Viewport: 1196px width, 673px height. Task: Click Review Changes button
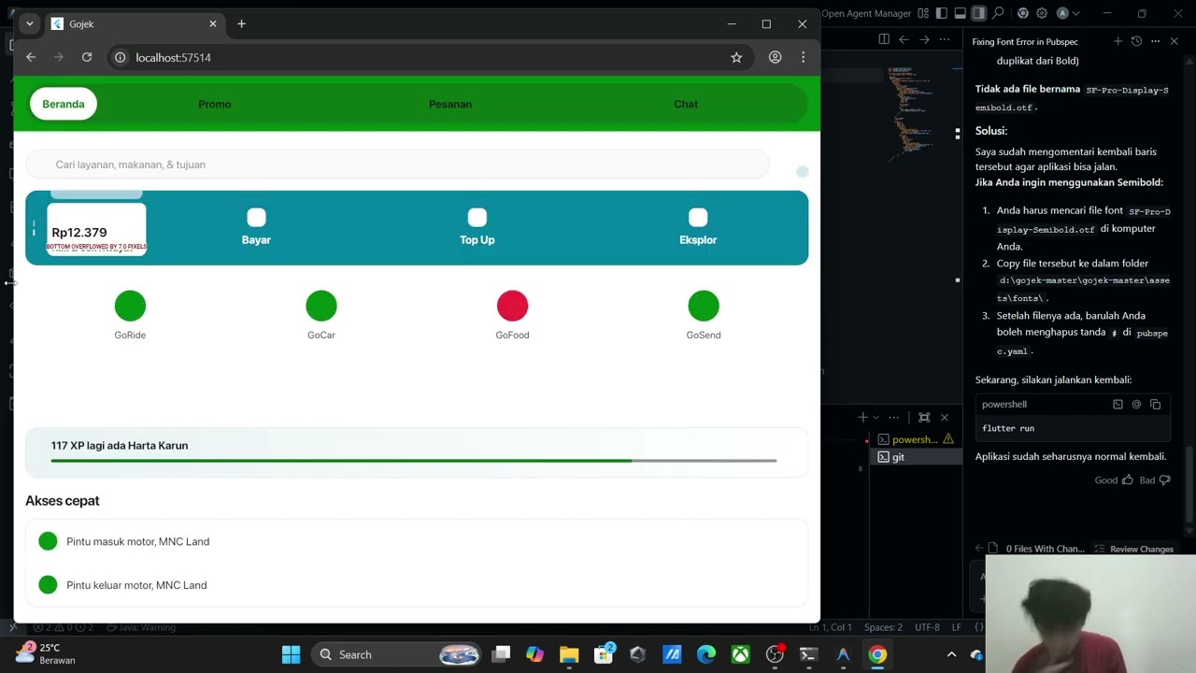click(x=1133, y=549)
